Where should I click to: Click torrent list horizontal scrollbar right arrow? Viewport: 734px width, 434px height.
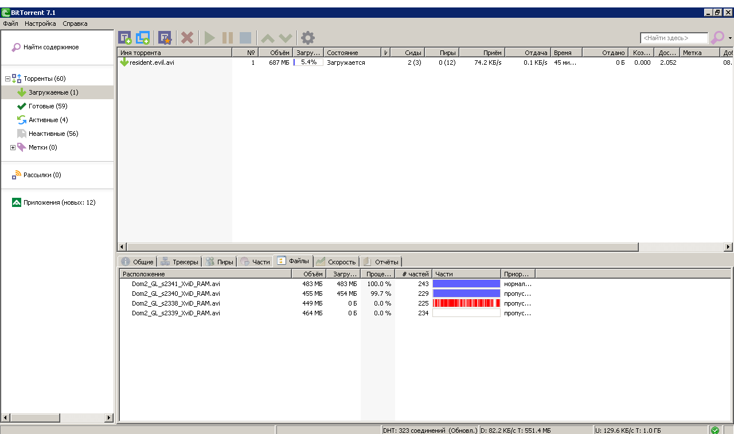728,247
